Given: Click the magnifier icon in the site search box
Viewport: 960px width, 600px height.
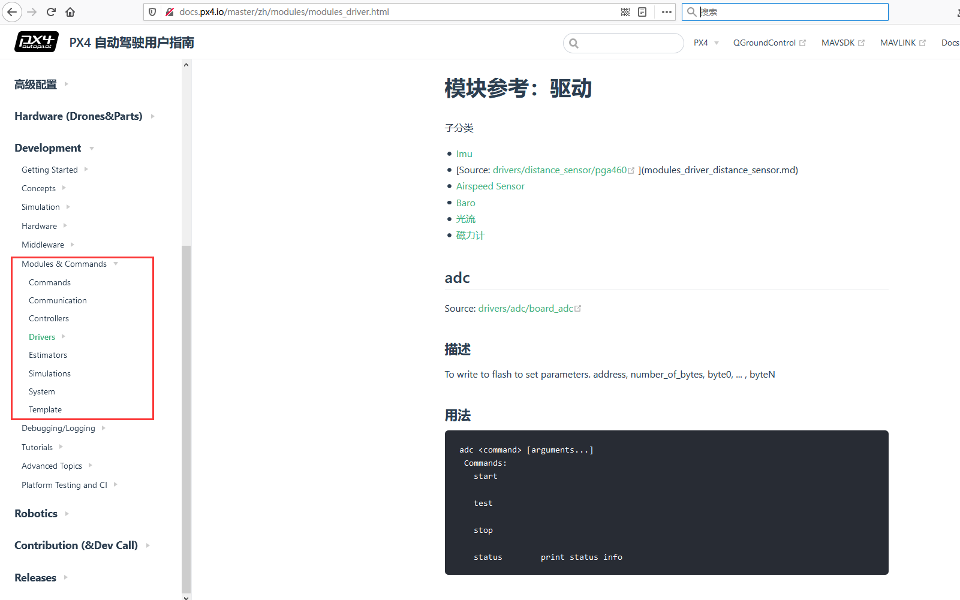Looking at the screenshot, I should pyautogui.click(x=574, y=43).
